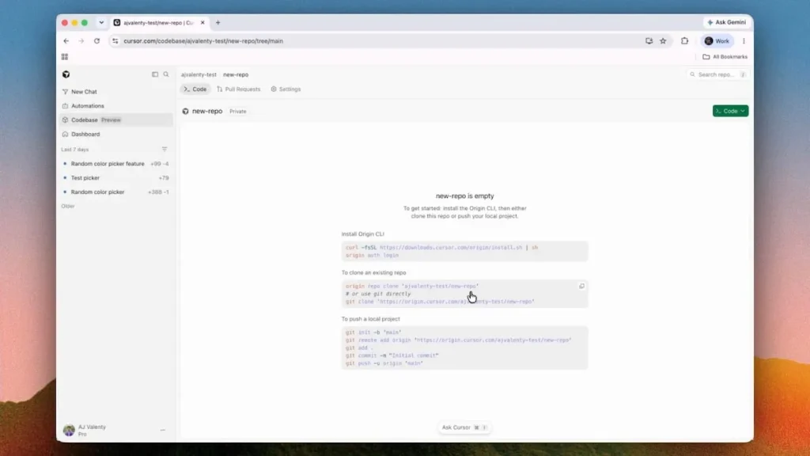Click new-repo breadcrumb

236,74
